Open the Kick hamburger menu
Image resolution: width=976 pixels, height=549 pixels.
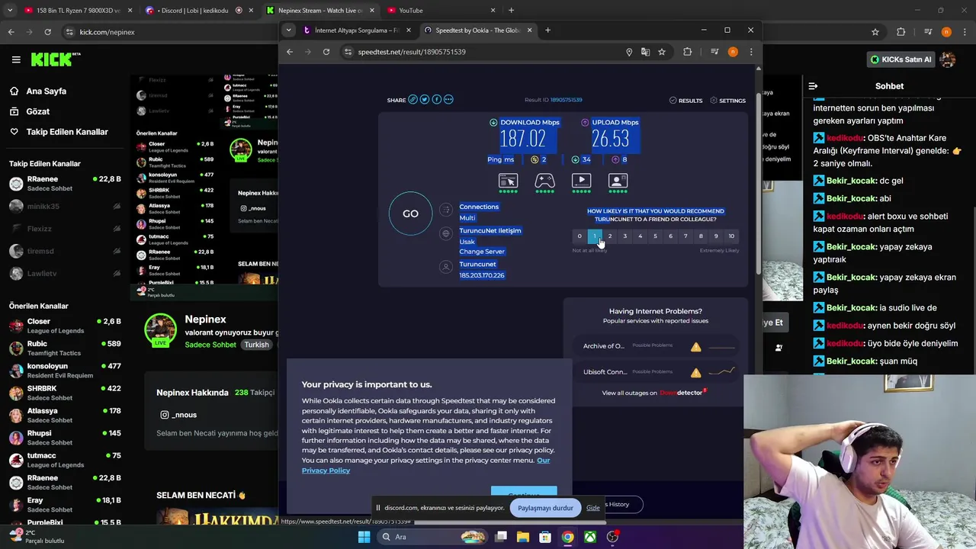[16, 59]
